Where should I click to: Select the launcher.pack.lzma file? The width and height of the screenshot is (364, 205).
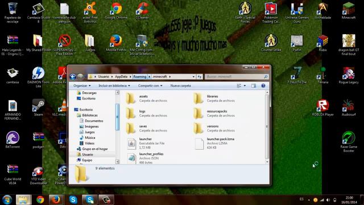point(214,143)
